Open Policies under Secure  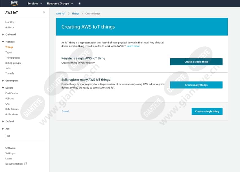coord(10,98)
